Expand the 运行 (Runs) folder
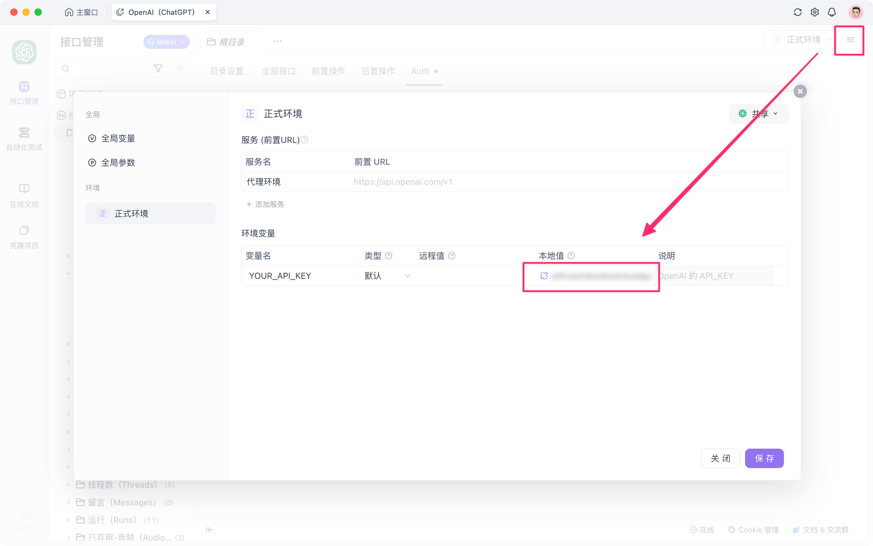This screenshot has height=546, width=873. [x=68, y=520]
